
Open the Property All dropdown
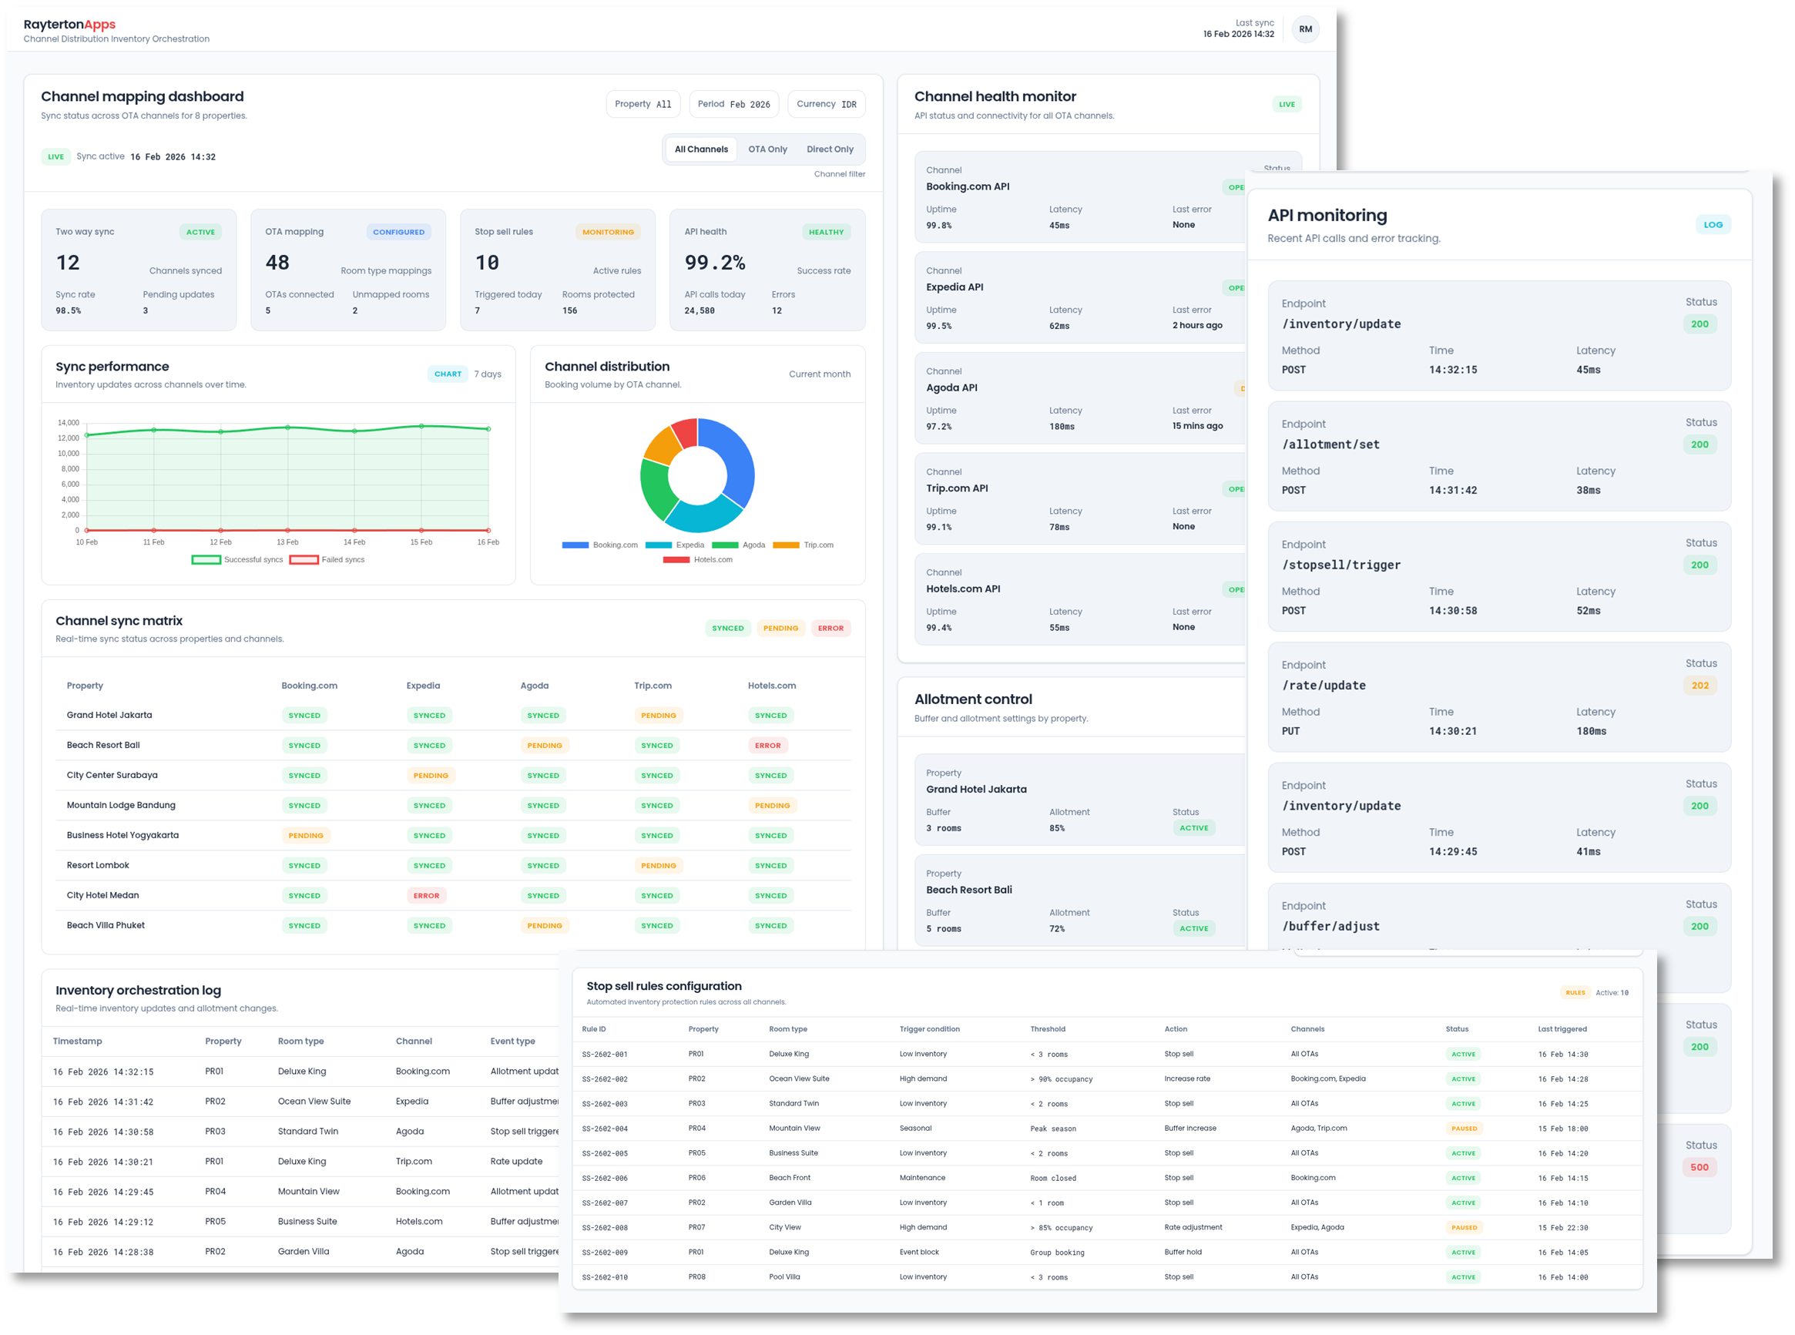pos(643,103)
